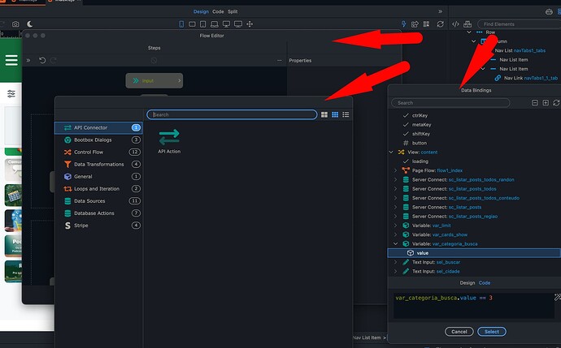Click inside Find Elements search field
The width and height of the screenshot is (561, 348).
[x=519, y=24]
